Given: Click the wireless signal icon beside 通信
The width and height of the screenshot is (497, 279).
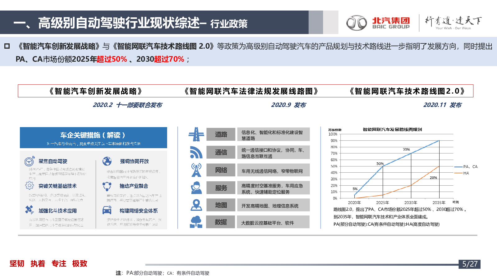Looking at the screenshot, I should point(196,152).
